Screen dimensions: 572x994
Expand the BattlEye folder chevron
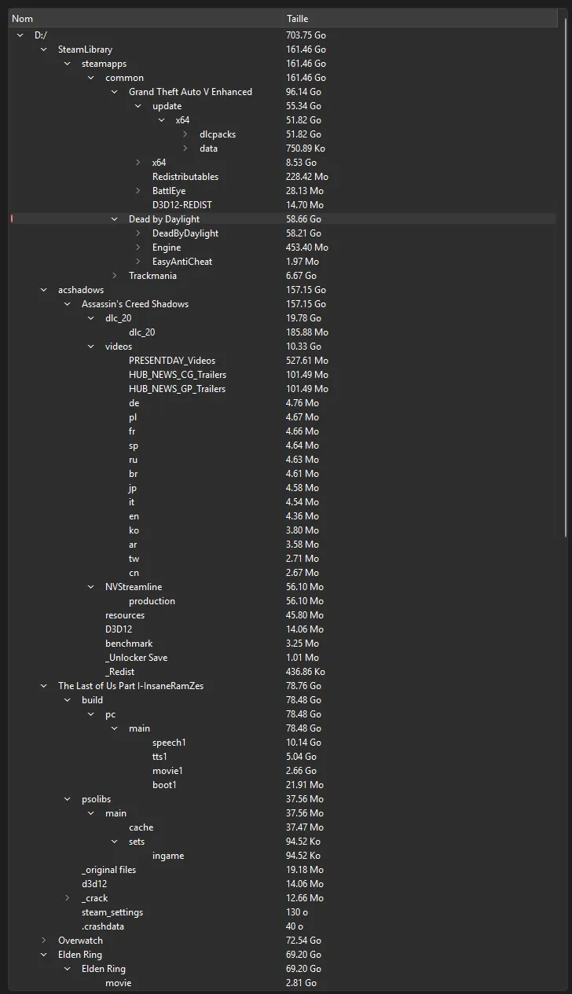coord(138,191)
